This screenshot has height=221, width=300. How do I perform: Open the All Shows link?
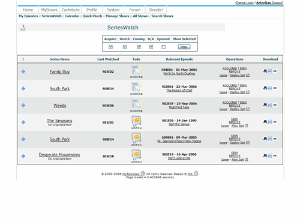140,16
